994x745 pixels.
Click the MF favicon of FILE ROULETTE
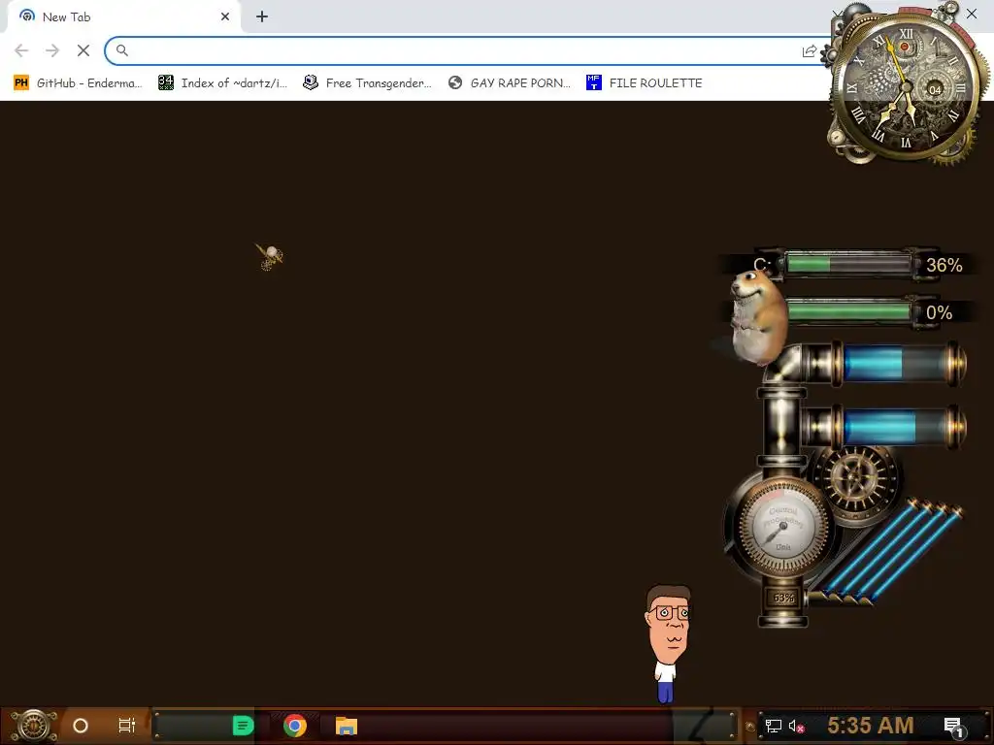[x=593, y=83]
